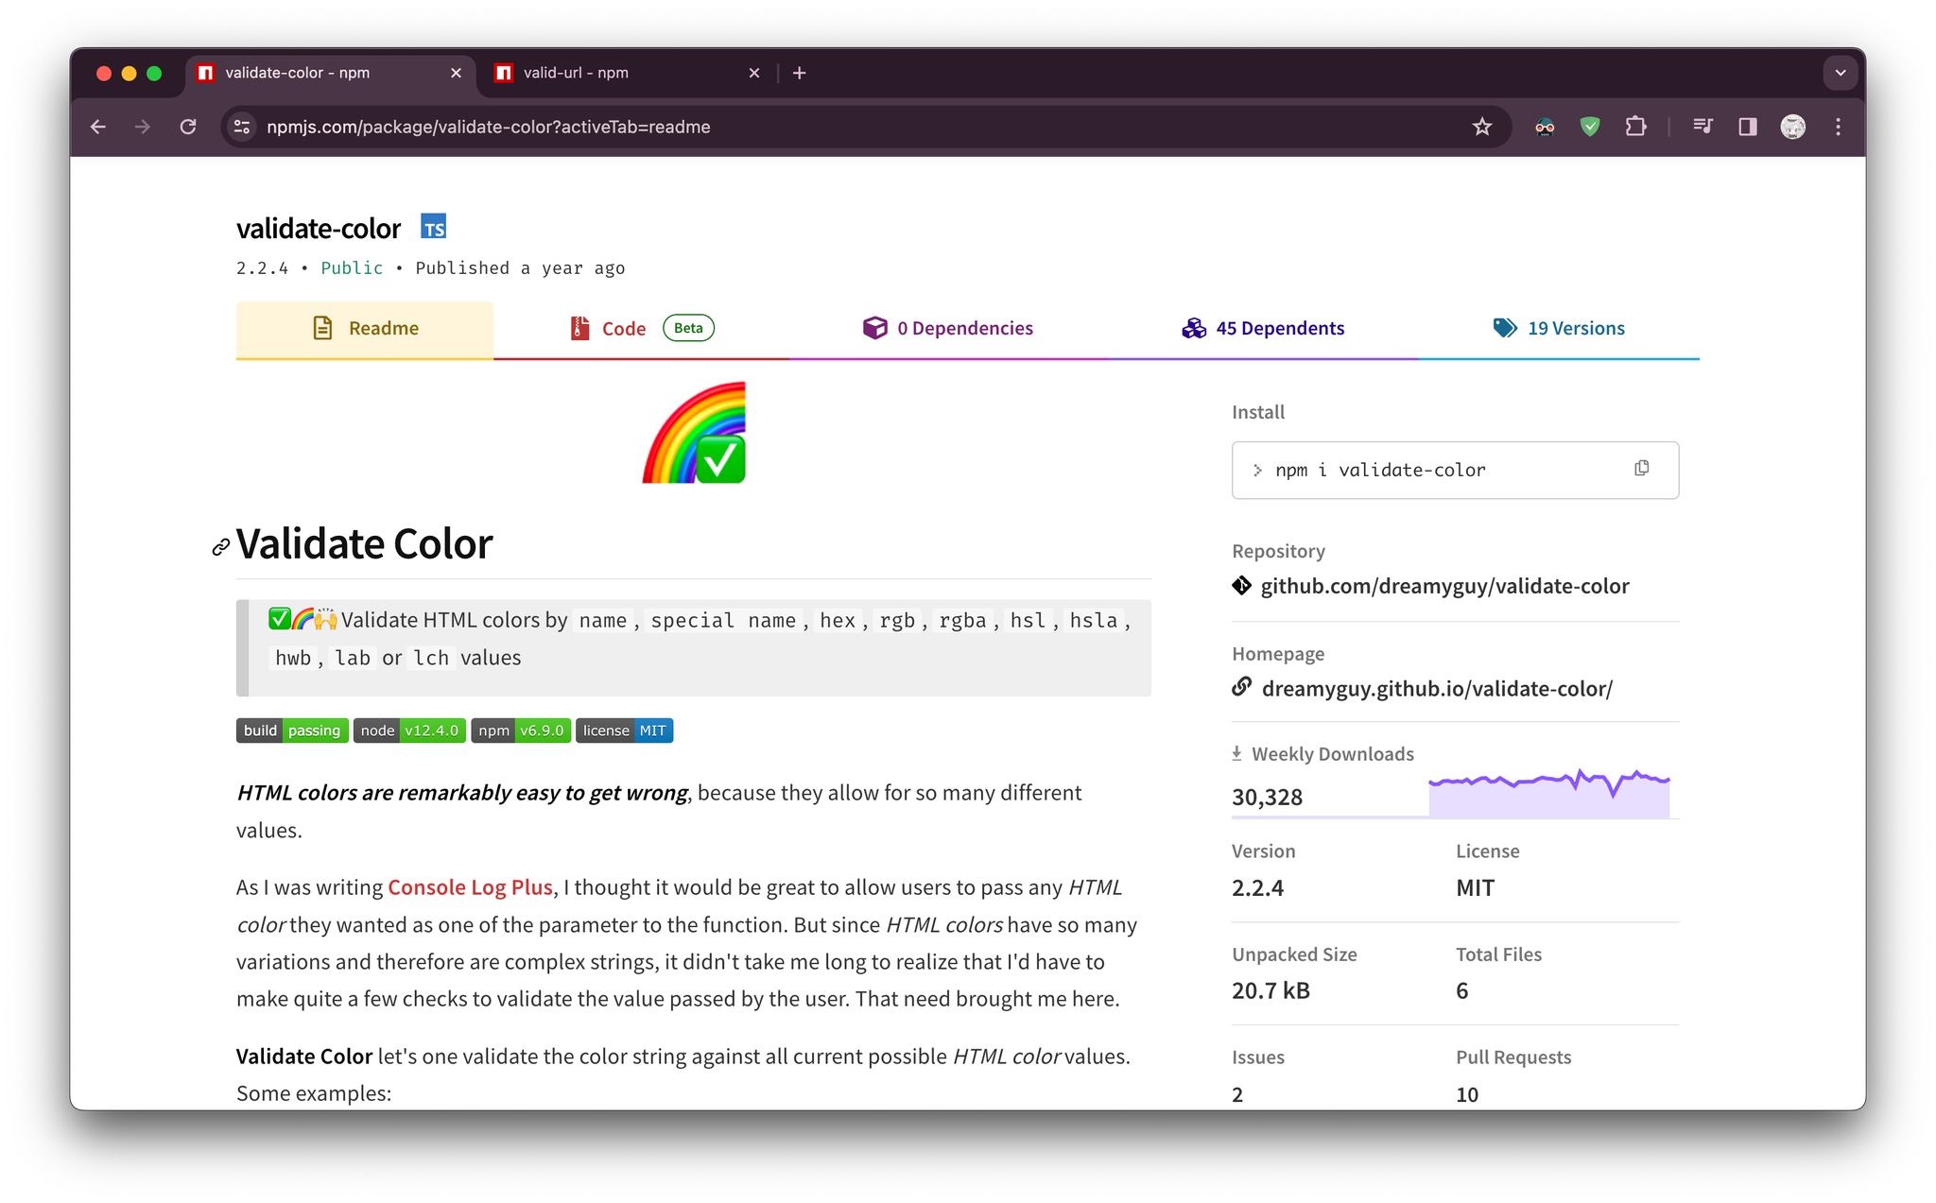
Task: Click the green shield extension icon
Action: tap(1590, 127)
